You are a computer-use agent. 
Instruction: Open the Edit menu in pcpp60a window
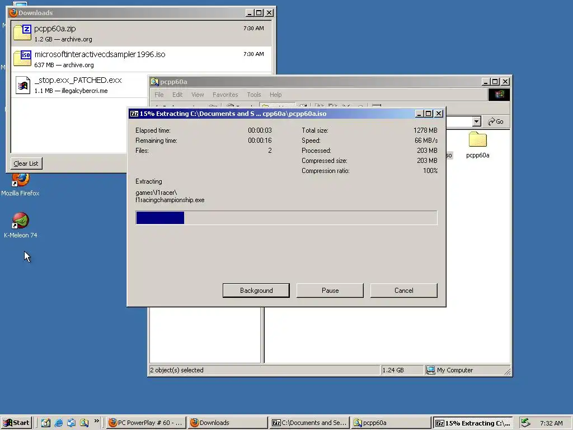coord(177,95)
